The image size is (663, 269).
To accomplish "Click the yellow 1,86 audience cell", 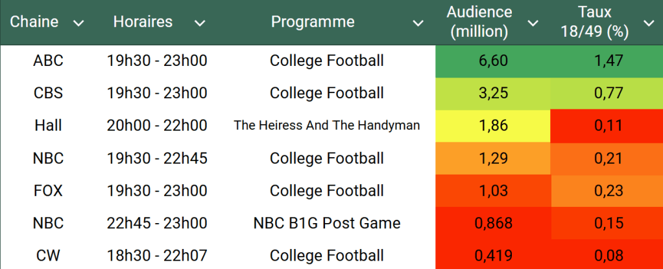I will (x=492, y=125).
